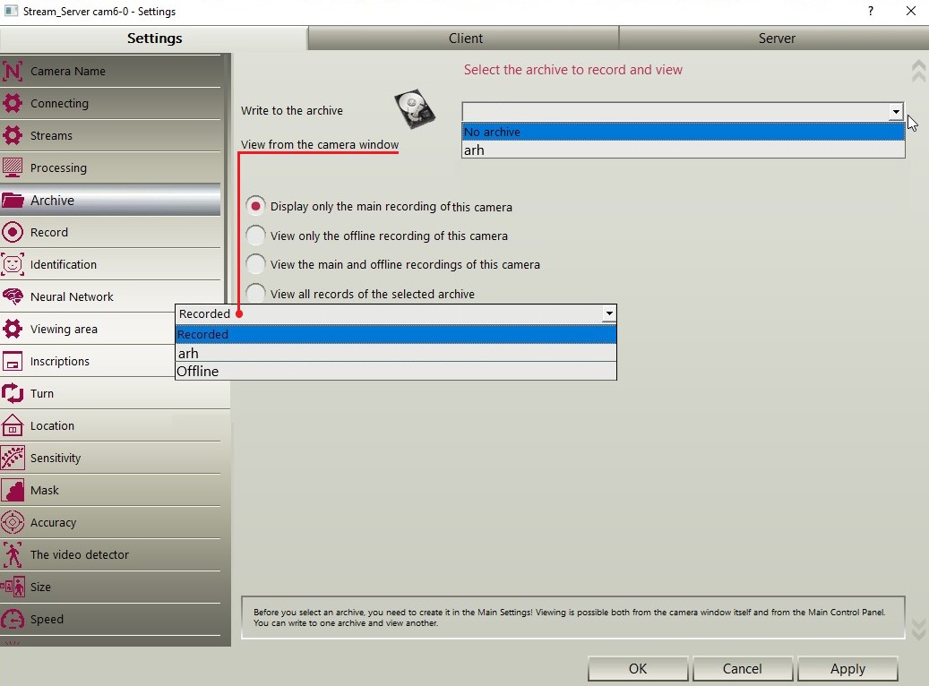Click the Processing monitor icon
The width and height of the screenshot is (929, 686).
[13, 167]
